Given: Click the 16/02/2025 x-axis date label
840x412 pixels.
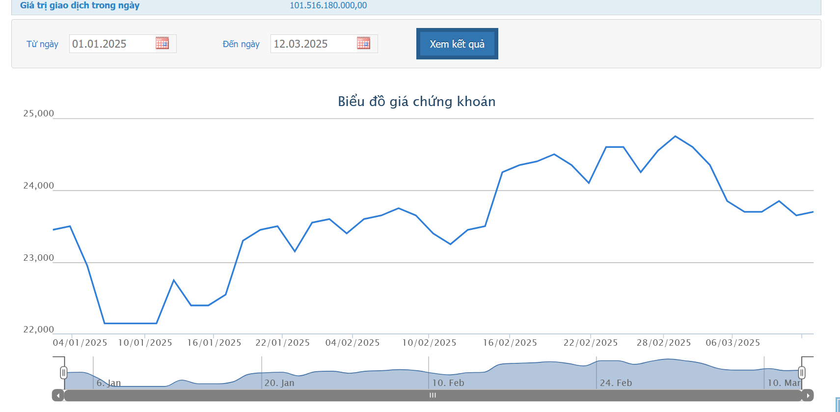Looking at the screenshot, I should 510,343.
